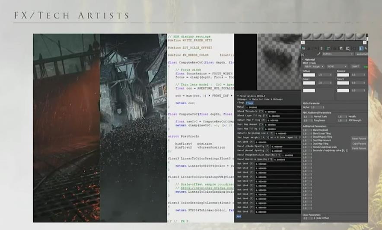Select the leftmost material sample sphere
This screenshot has height=230, width=382.
click(307, 37)
